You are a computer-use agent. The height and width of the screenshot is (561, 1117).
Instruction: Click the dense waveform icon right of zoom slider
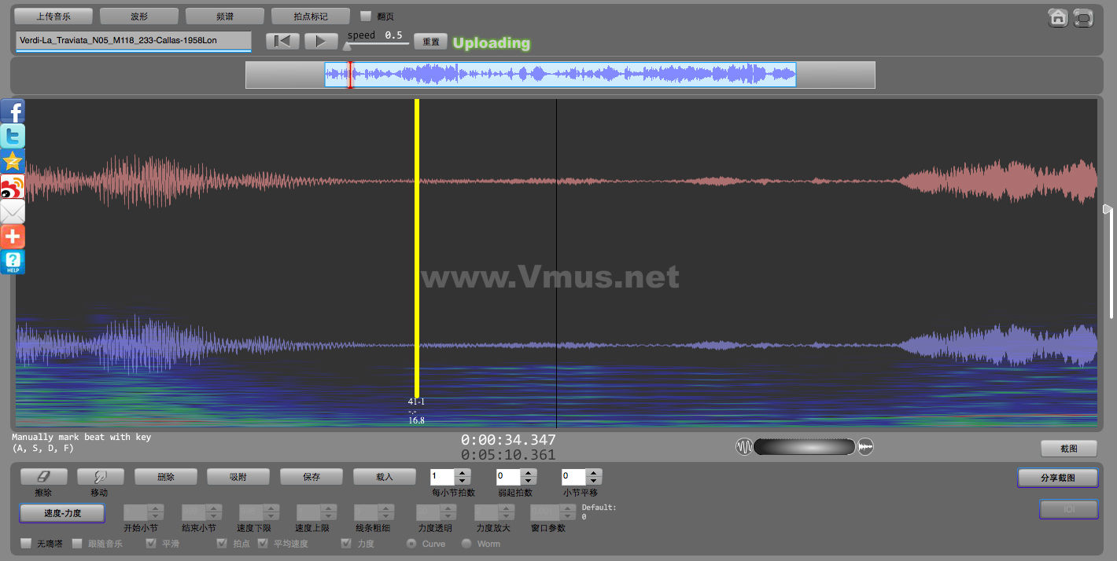coord(865,447)
